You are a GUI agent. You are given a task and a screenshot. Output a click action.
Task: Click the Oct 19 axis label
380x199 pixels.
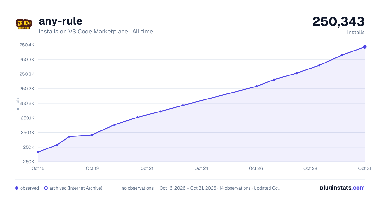click(x=92, y=168)
